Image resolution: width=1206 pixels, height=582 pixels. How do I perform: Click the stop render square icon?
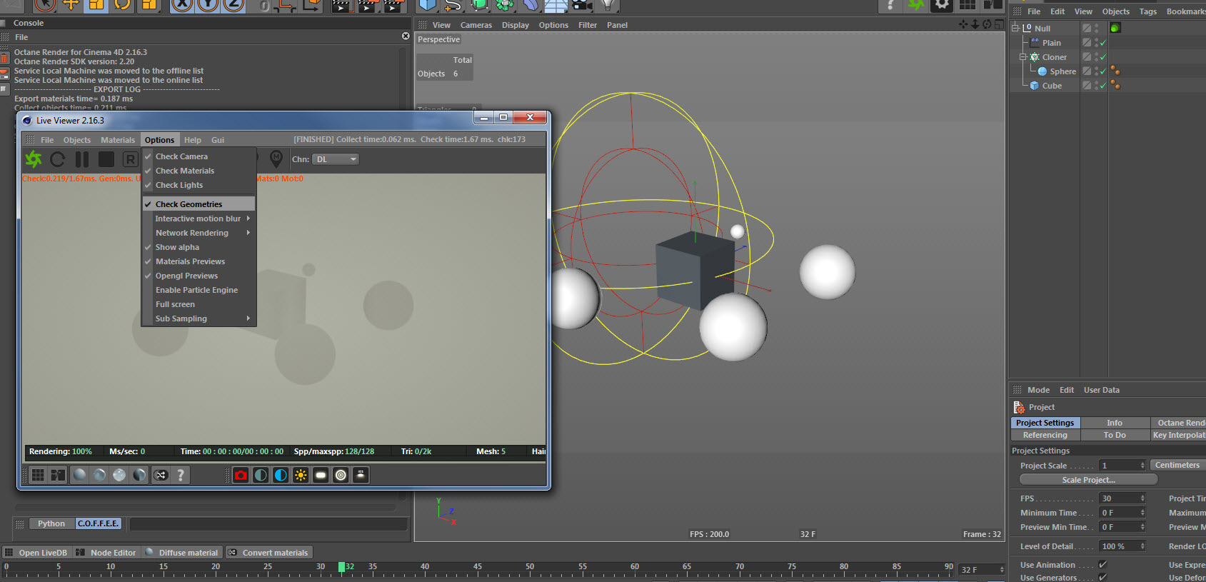click(x=106, y=159)
